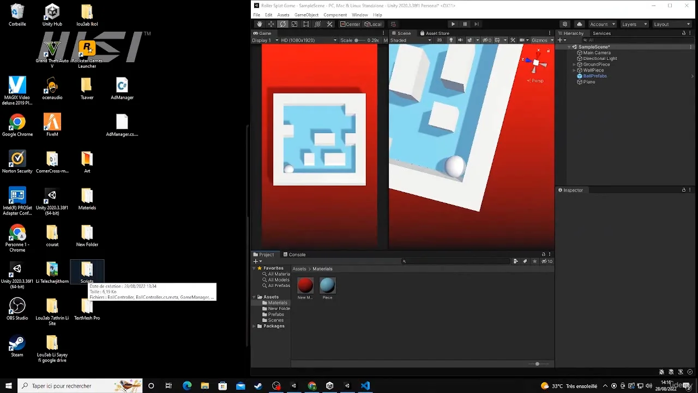
Task: Select the Scale tool in Unity toolbar
Action: 294,24
